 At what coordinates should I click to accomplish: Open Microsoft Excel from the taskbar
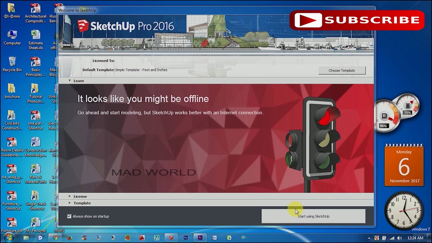(x=229, y=238)
